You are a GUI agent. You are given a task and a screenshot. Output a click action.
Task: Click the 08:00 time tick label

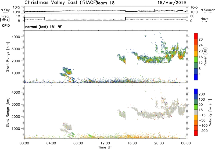[78, 143]
